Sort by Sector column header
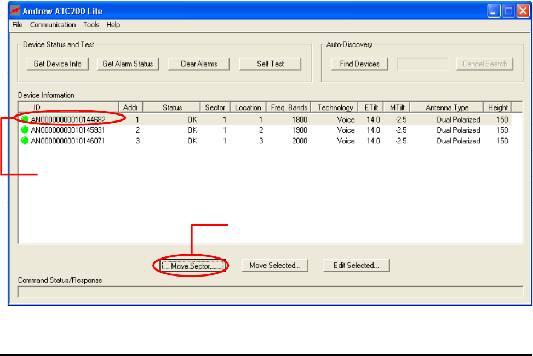Image resolution: width=533 pixels, height=356 pixels. [215, 107]
